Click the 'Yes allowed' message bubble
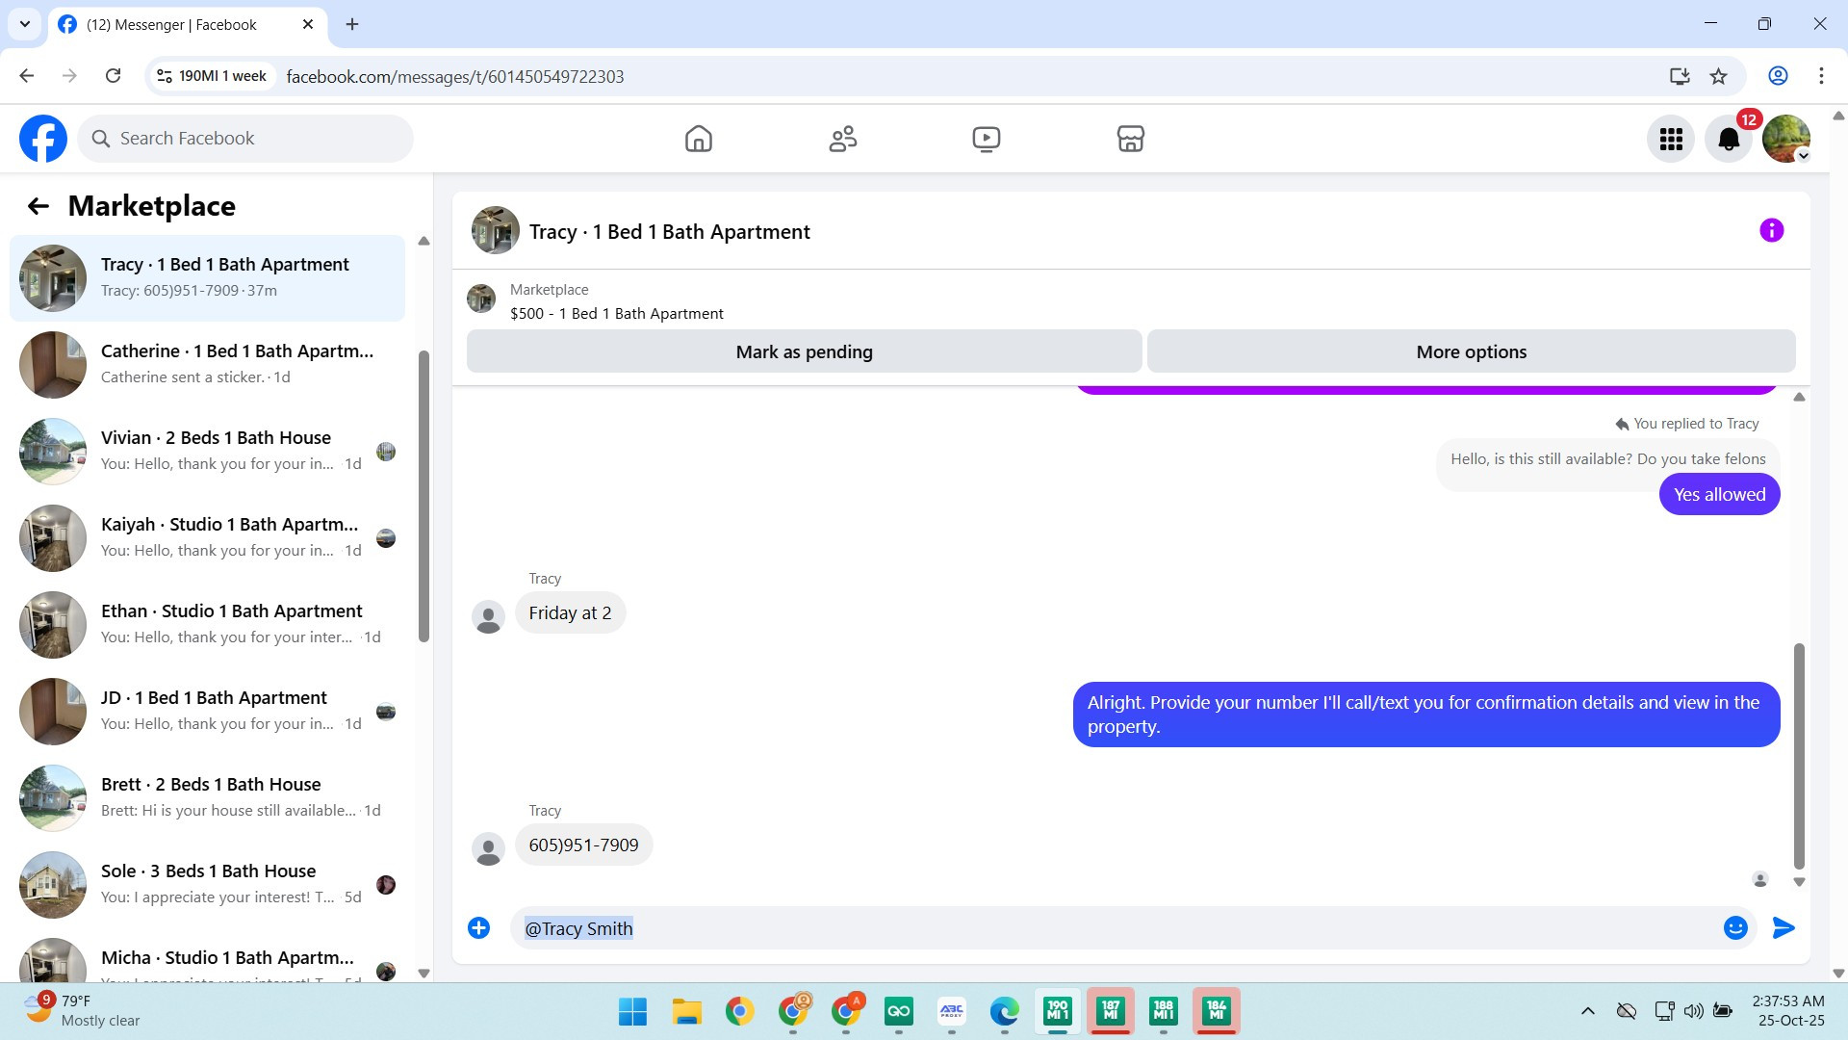The width and height of the screenshot is (1848, 1040). click(x=1720, y=495)
